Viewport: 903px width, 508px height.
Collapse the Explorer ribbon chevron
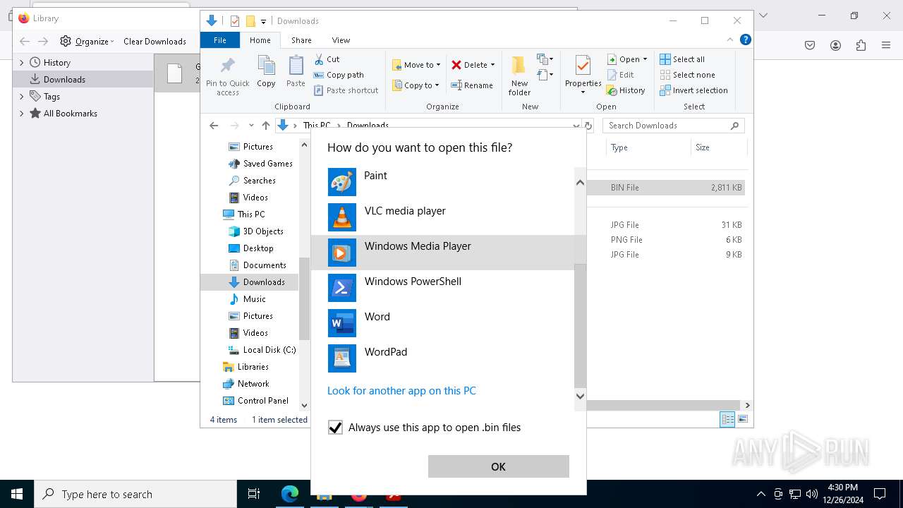click(x=730, y=40)
